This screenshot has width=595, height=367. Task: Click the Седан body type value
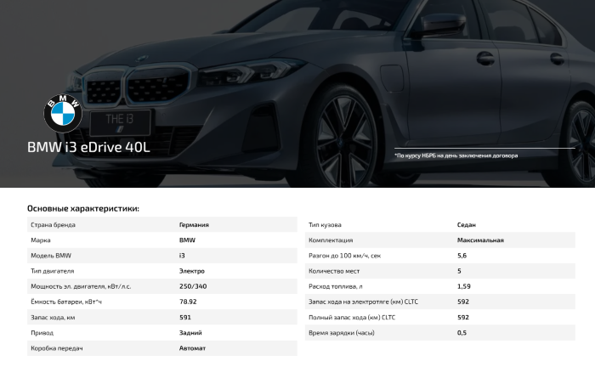[467, 225]
